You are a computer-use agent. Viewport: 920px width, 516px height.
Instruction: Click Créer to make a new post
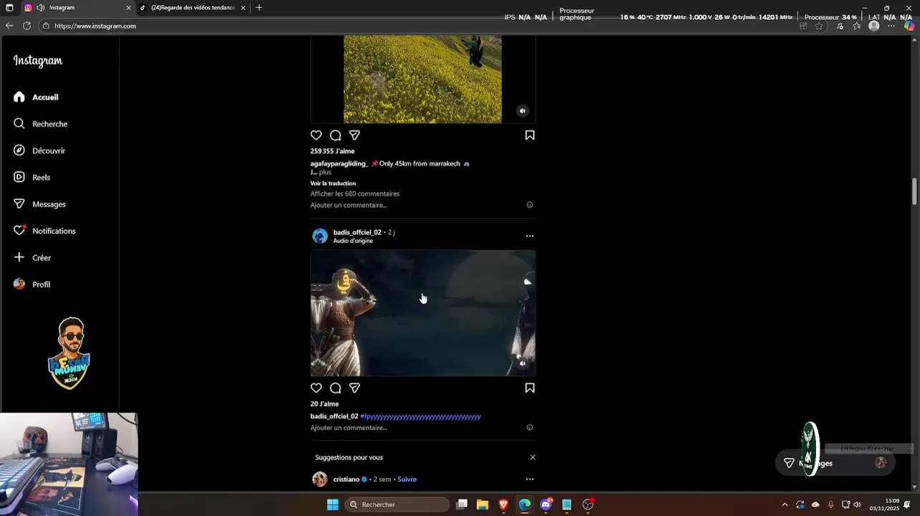pyautogui.click(x=32, y=257)
